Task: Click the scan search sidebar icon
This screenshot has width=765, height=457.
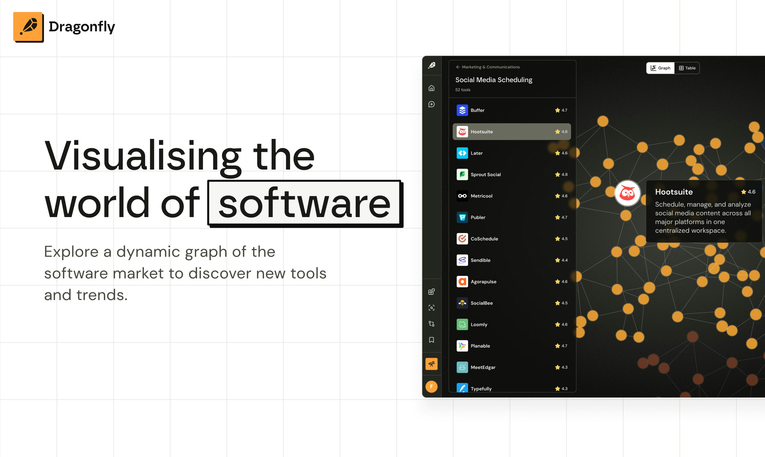Action: pos(431,308)
